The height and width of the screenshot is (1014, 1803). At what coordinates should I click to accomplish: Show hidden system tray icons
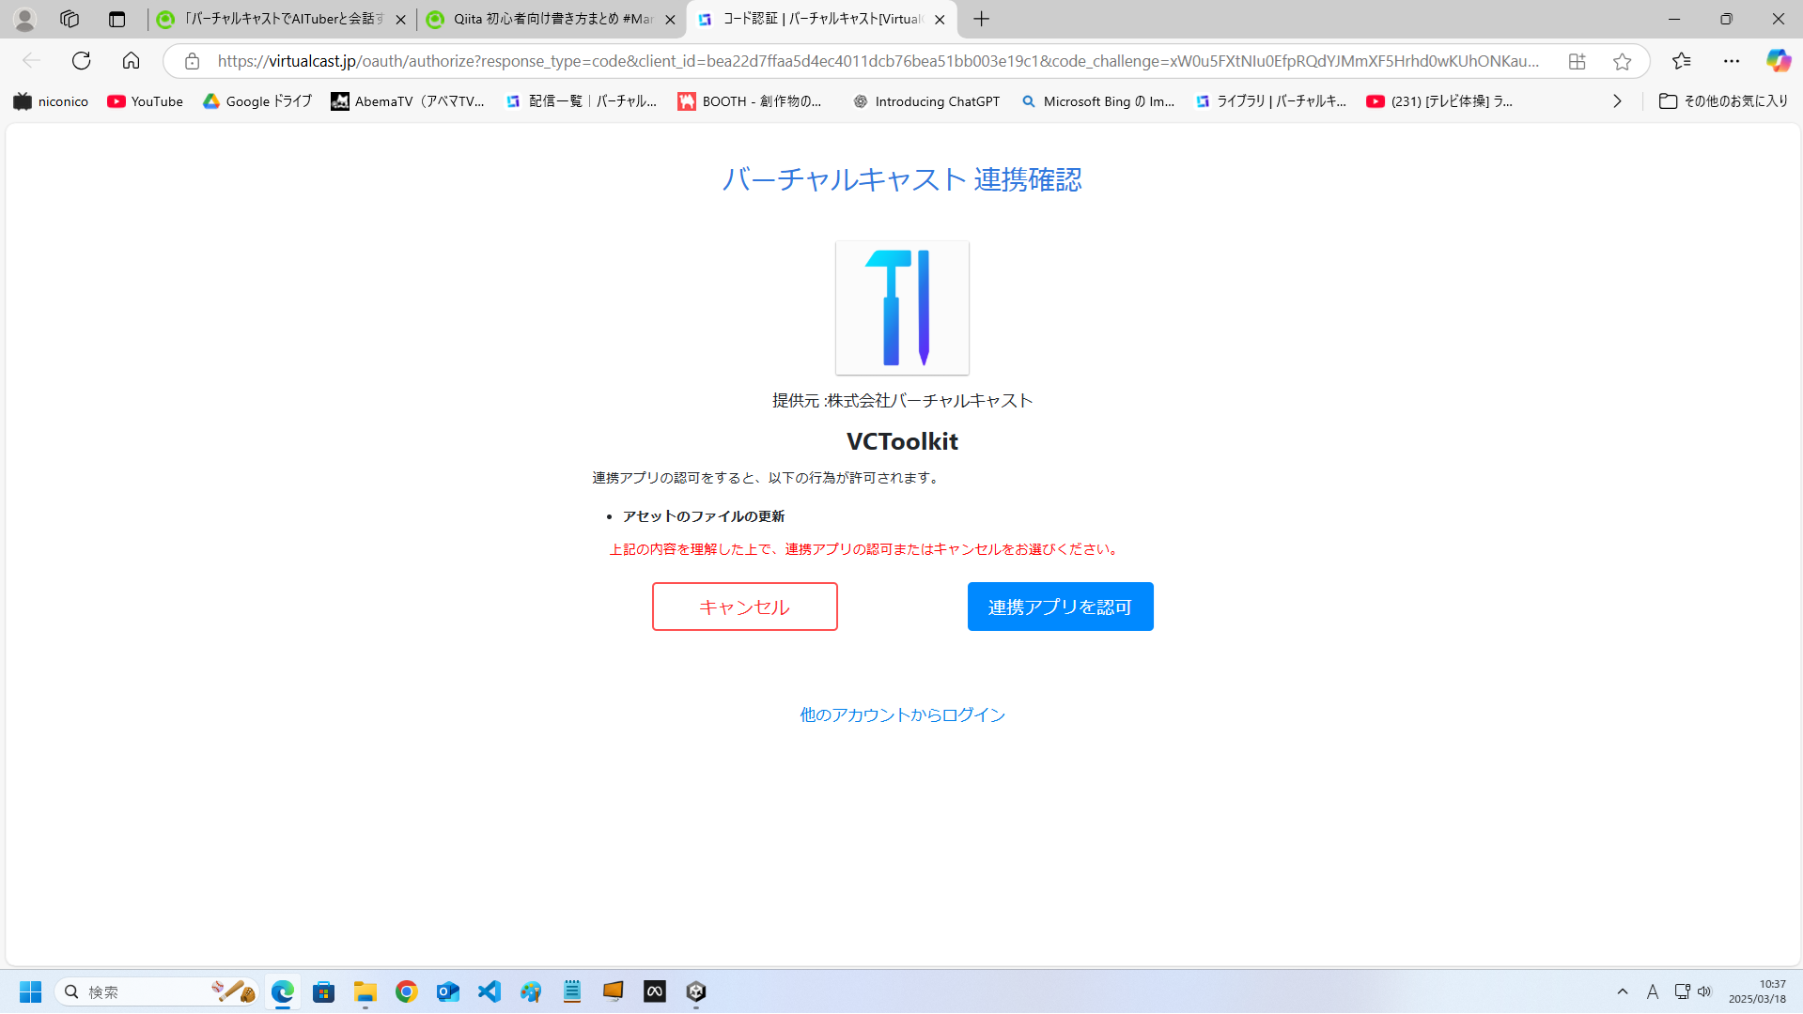(x=1623, y=991)
